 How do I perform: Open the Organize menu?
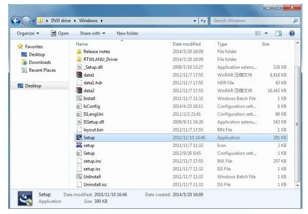(x=28, y=33)
